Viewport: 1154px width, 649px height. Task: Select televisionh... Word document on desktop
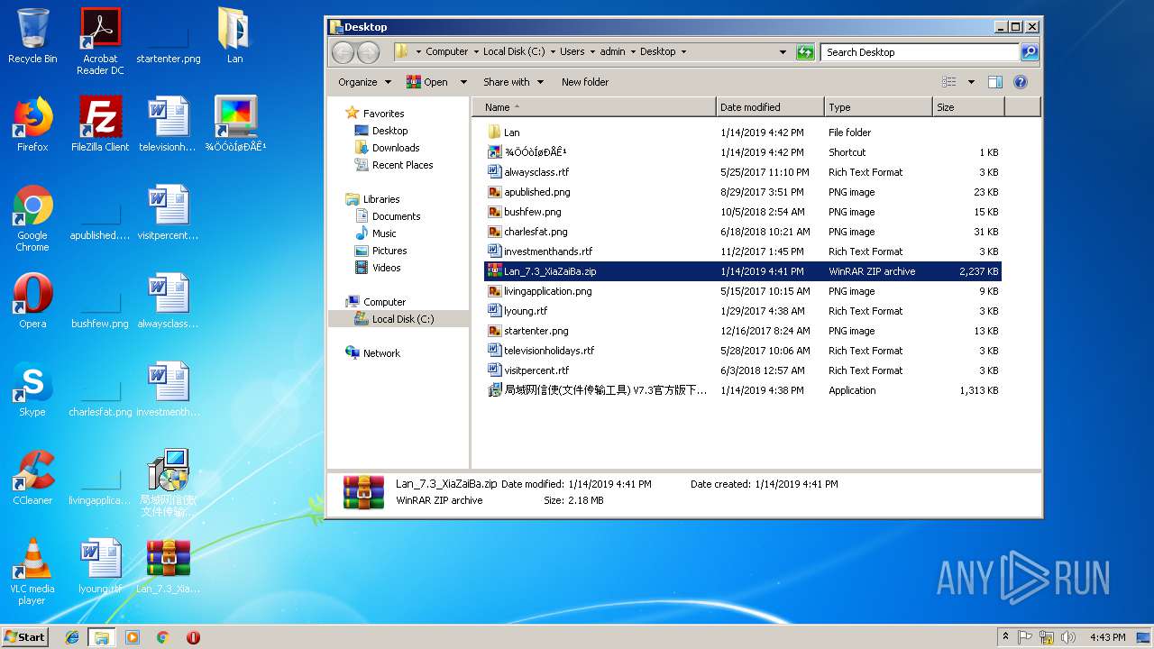pos(169,124)
